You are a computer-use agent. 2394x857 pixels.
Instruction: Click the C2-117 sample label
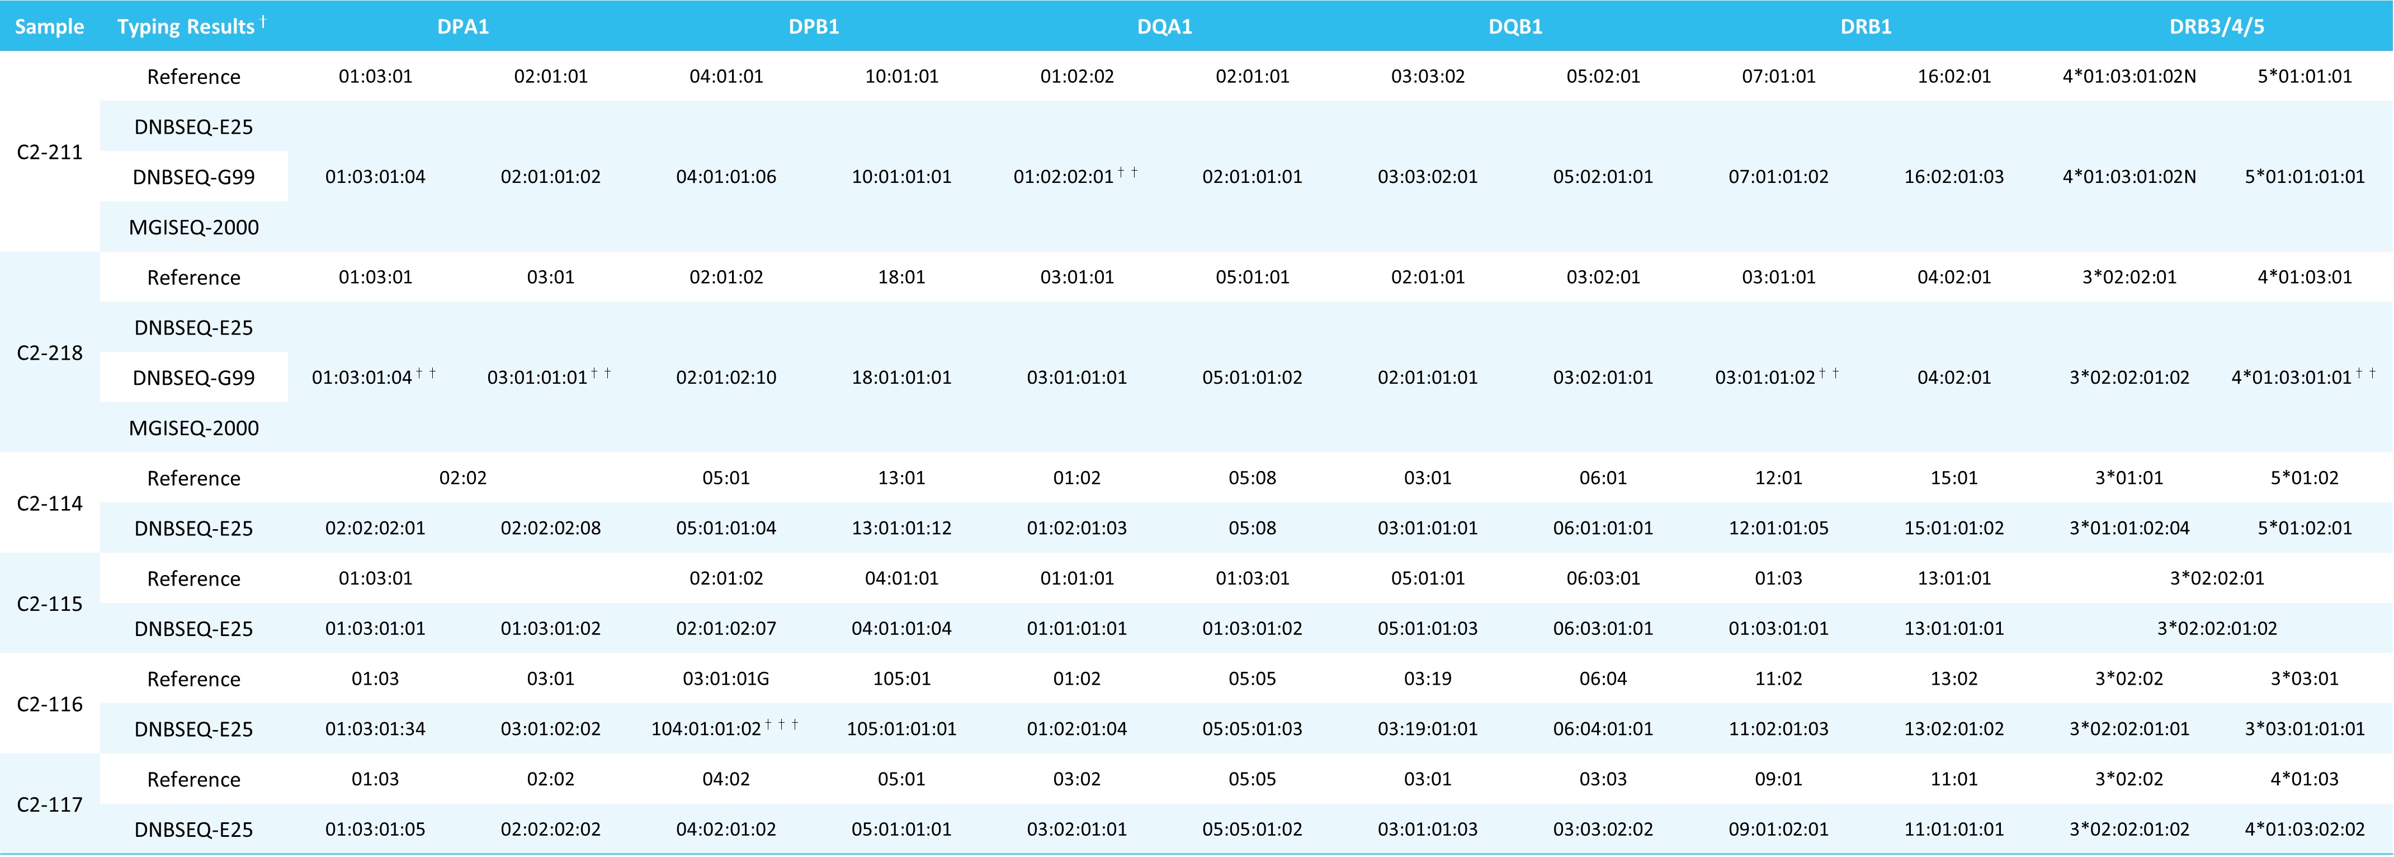(49, 804)
